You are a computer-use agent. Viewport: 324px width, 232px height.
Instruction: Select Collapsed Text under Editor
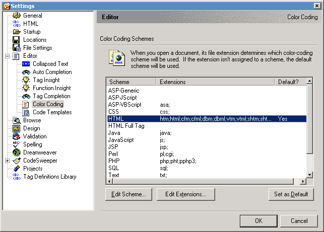coord(50,64)
